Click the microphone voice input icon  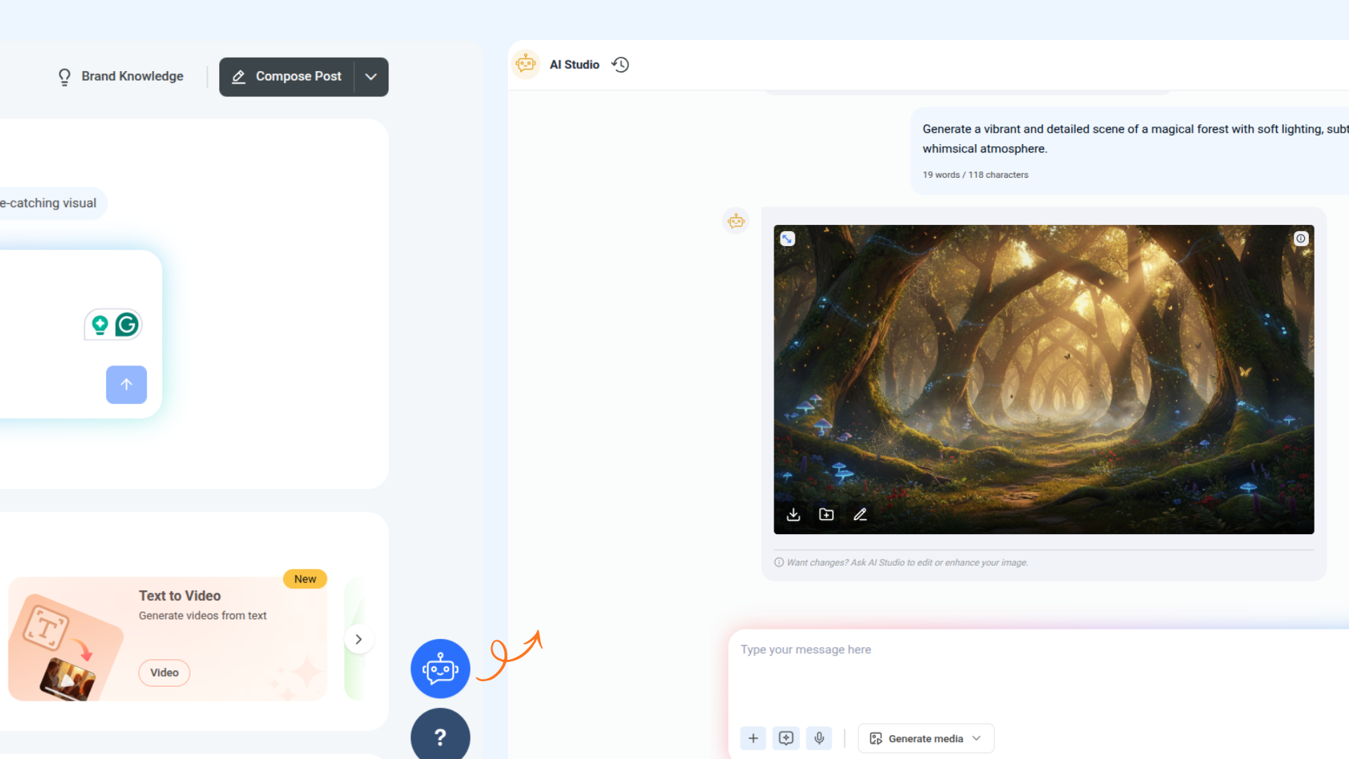pos(819,738)
